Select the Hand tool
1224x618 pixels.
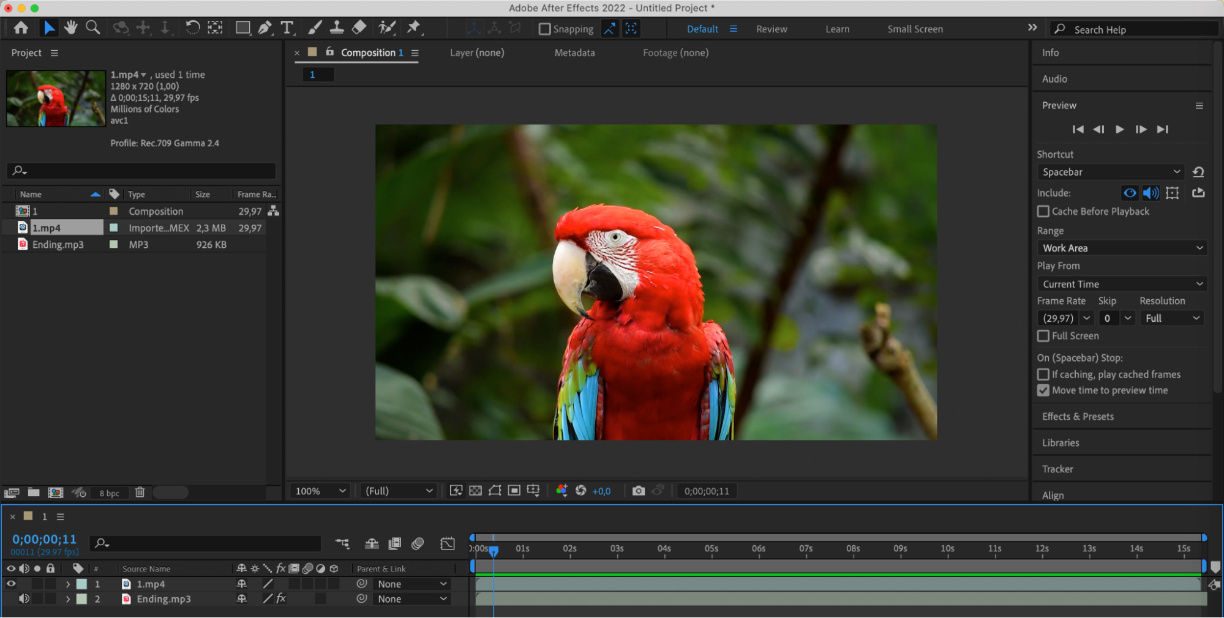71,28
